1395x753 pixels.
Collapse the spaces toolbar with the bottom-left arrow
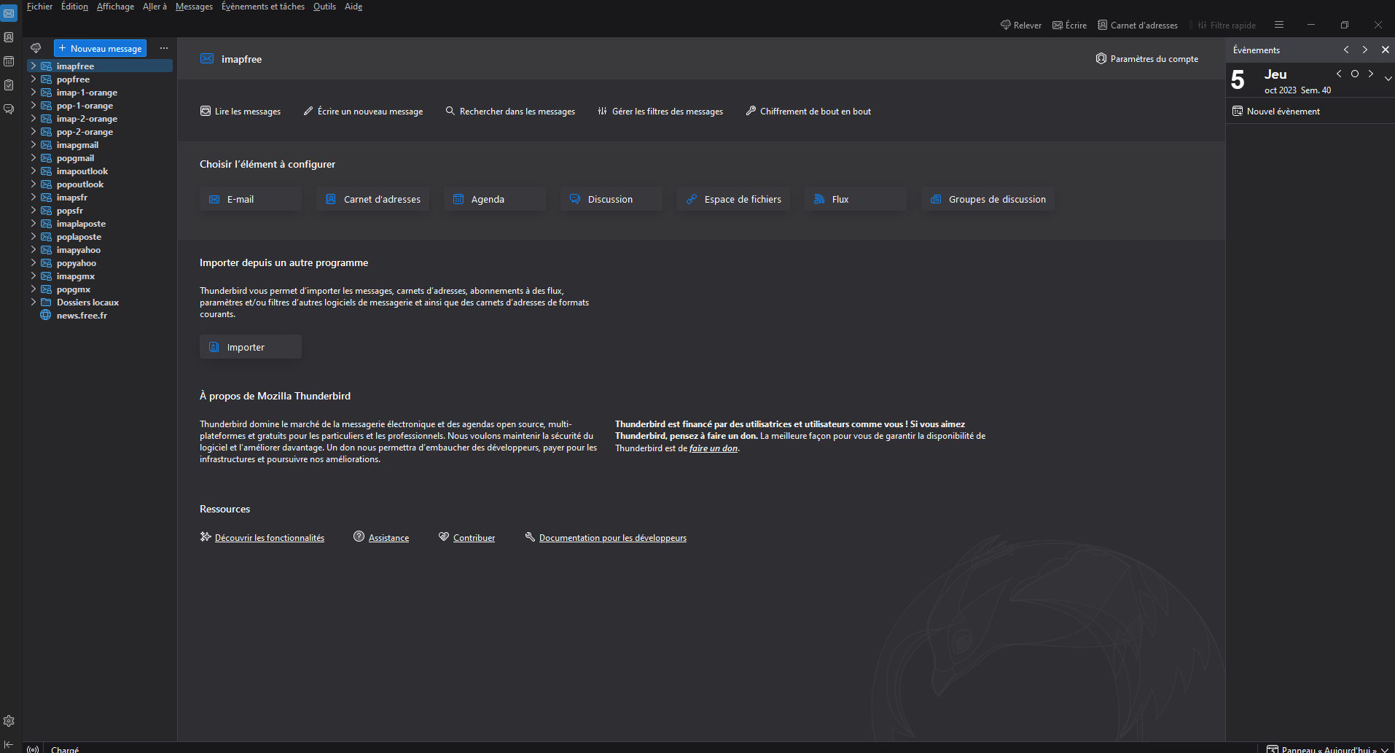click(9, 744)
